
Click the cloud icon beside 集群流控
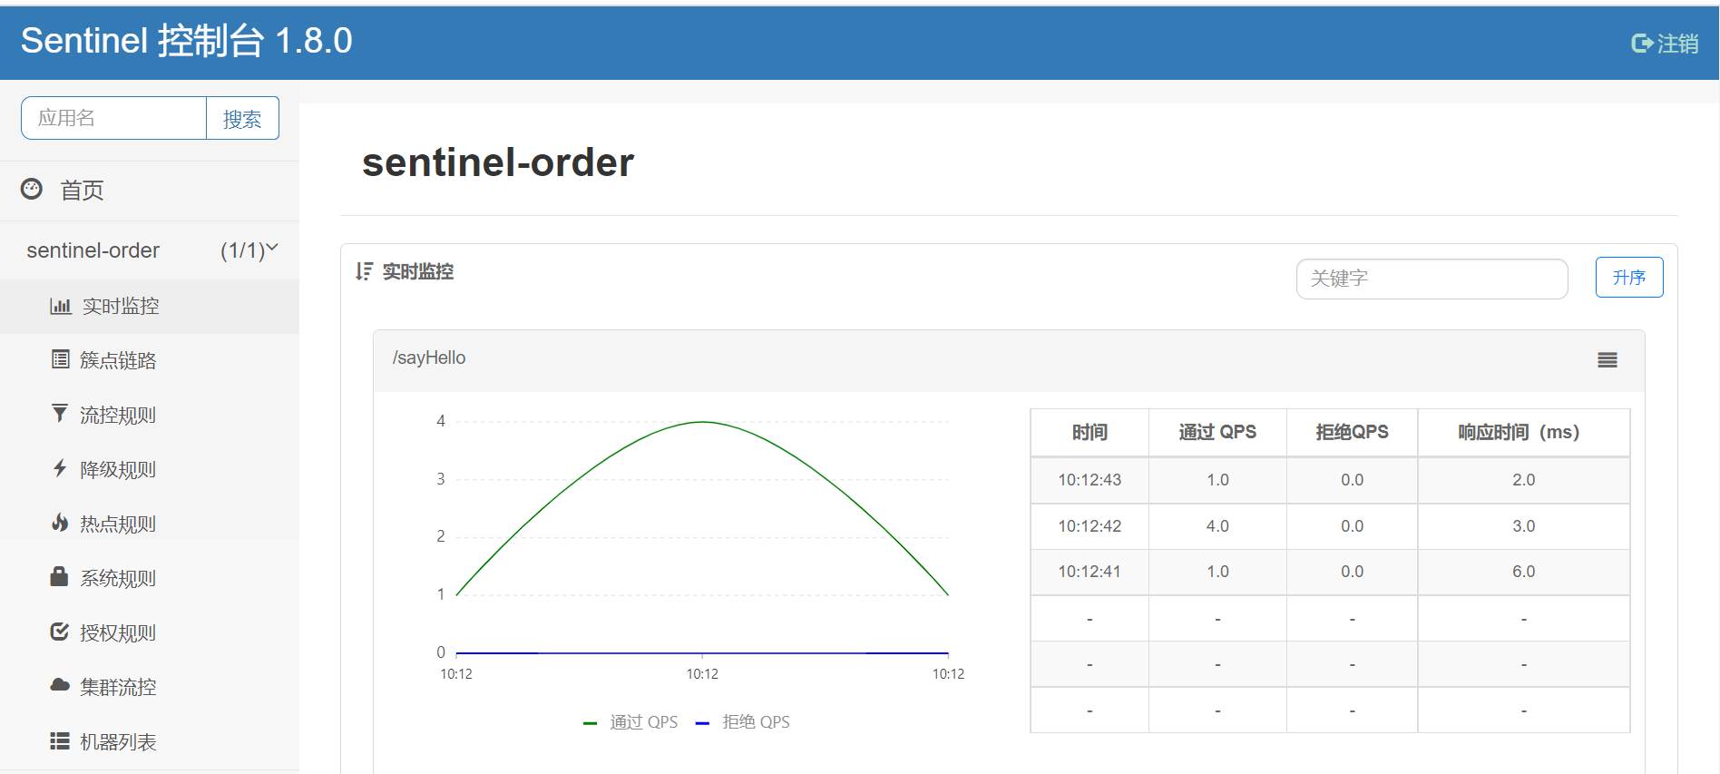point(60,685)
